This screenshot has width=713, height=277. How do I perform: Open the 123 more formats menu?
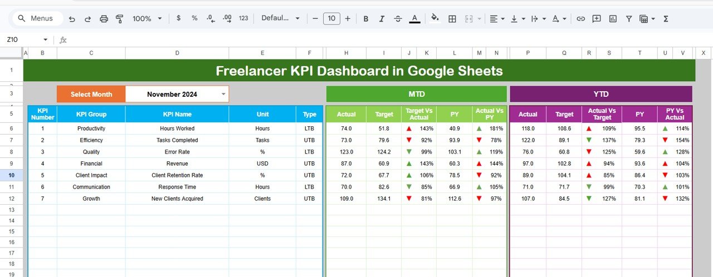243,18
